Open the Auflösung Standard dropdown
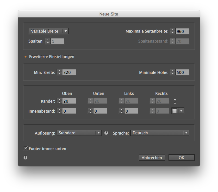 click(x=79, y=133)
